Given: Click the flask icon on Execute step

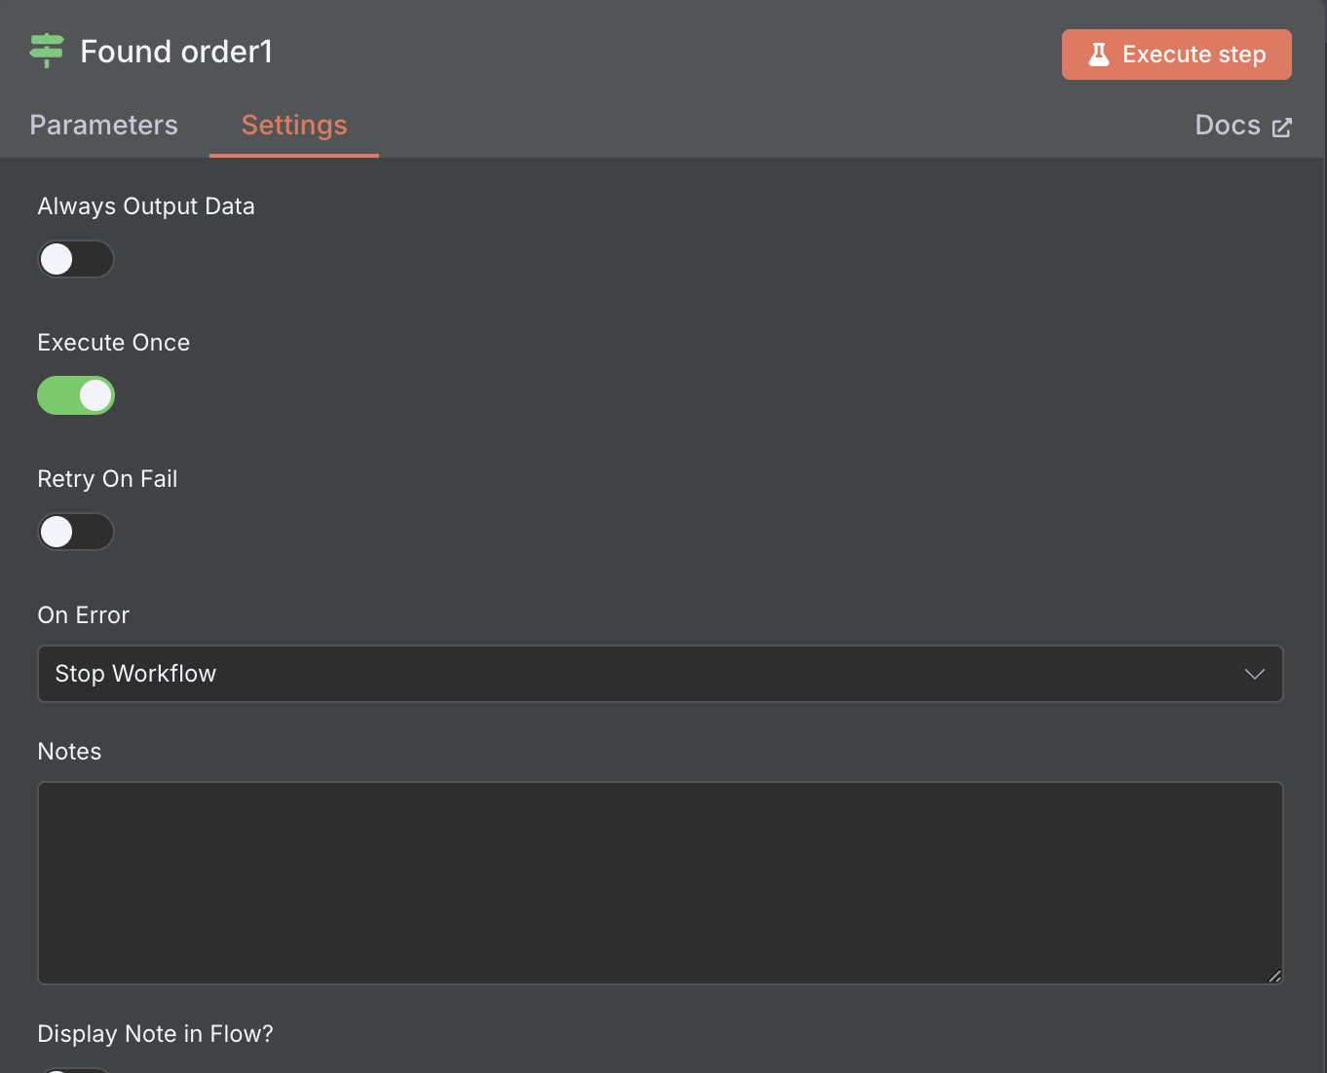Looking at the screenshot, I should click(x=1098, y=55).
